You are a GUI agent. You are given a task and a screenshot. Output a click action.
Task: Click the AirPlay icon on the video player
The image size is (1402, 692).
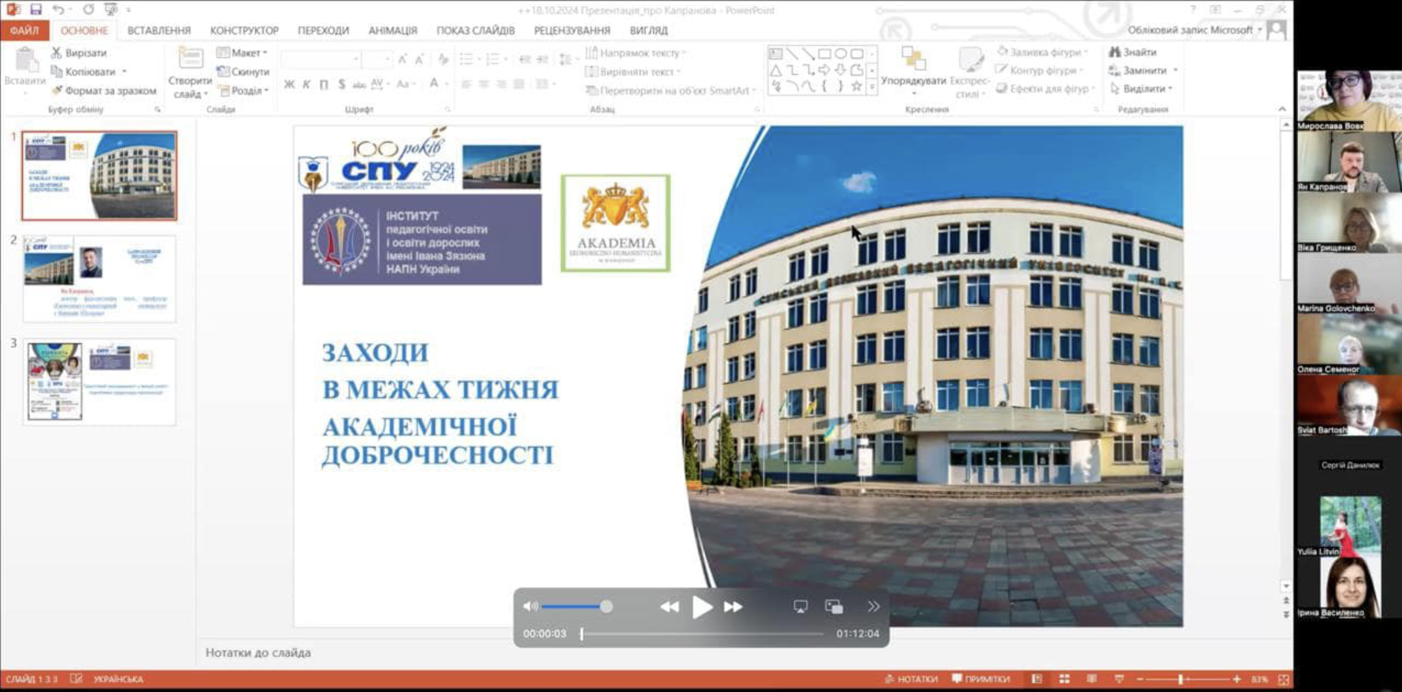pyautogui.click(x=800, y=606)
